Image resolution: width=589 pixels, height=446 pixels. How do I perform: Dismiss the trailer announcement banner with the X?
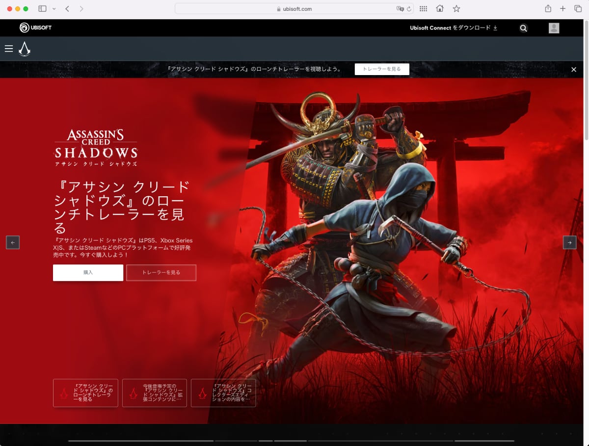click(x=573, y=69)
